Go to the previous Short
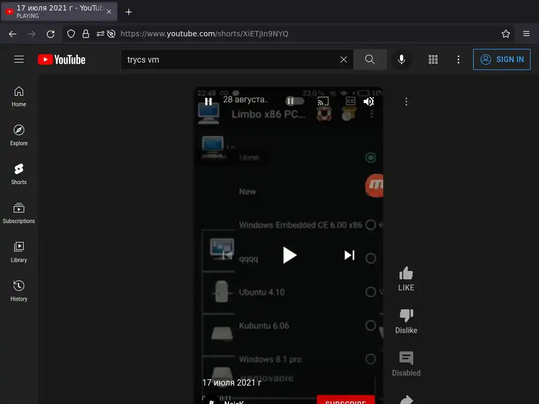This screenshot has height=404, width=539. click(x=227, y=255)
